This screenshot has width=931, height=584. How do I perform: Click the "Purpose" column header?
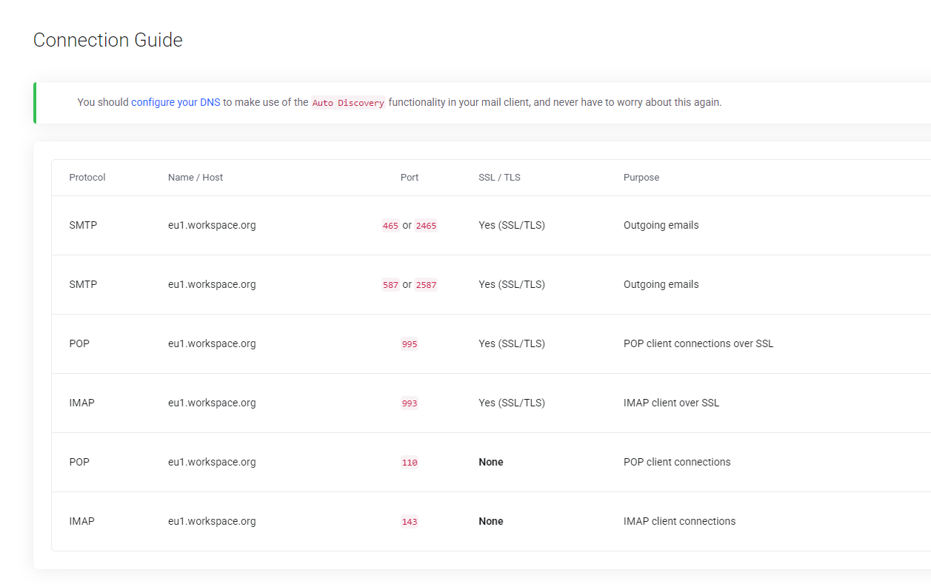pos(641,178)
